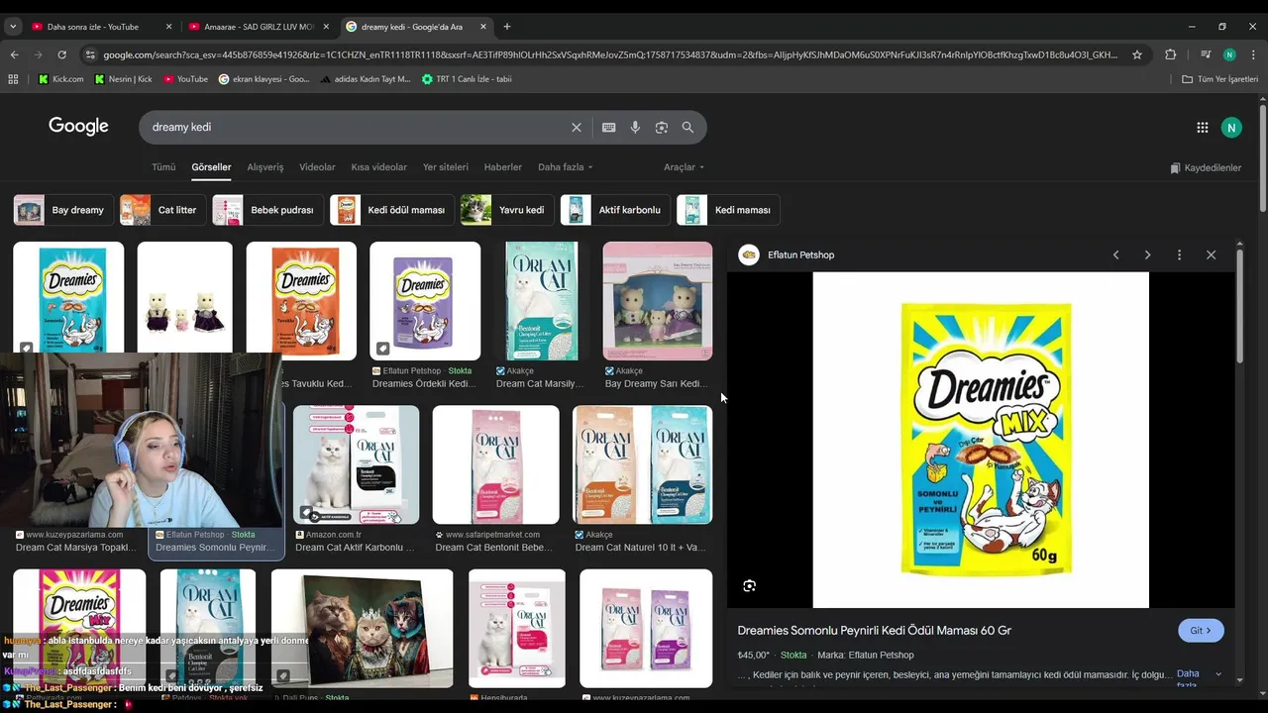The image size is (1268, 713).
Task: Switch to the Daha sonra izle YouTube tab
Action: click(101, 27)
